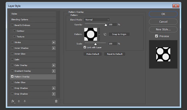Select the Styles list entry
The image size is (187, 110).
33,14
